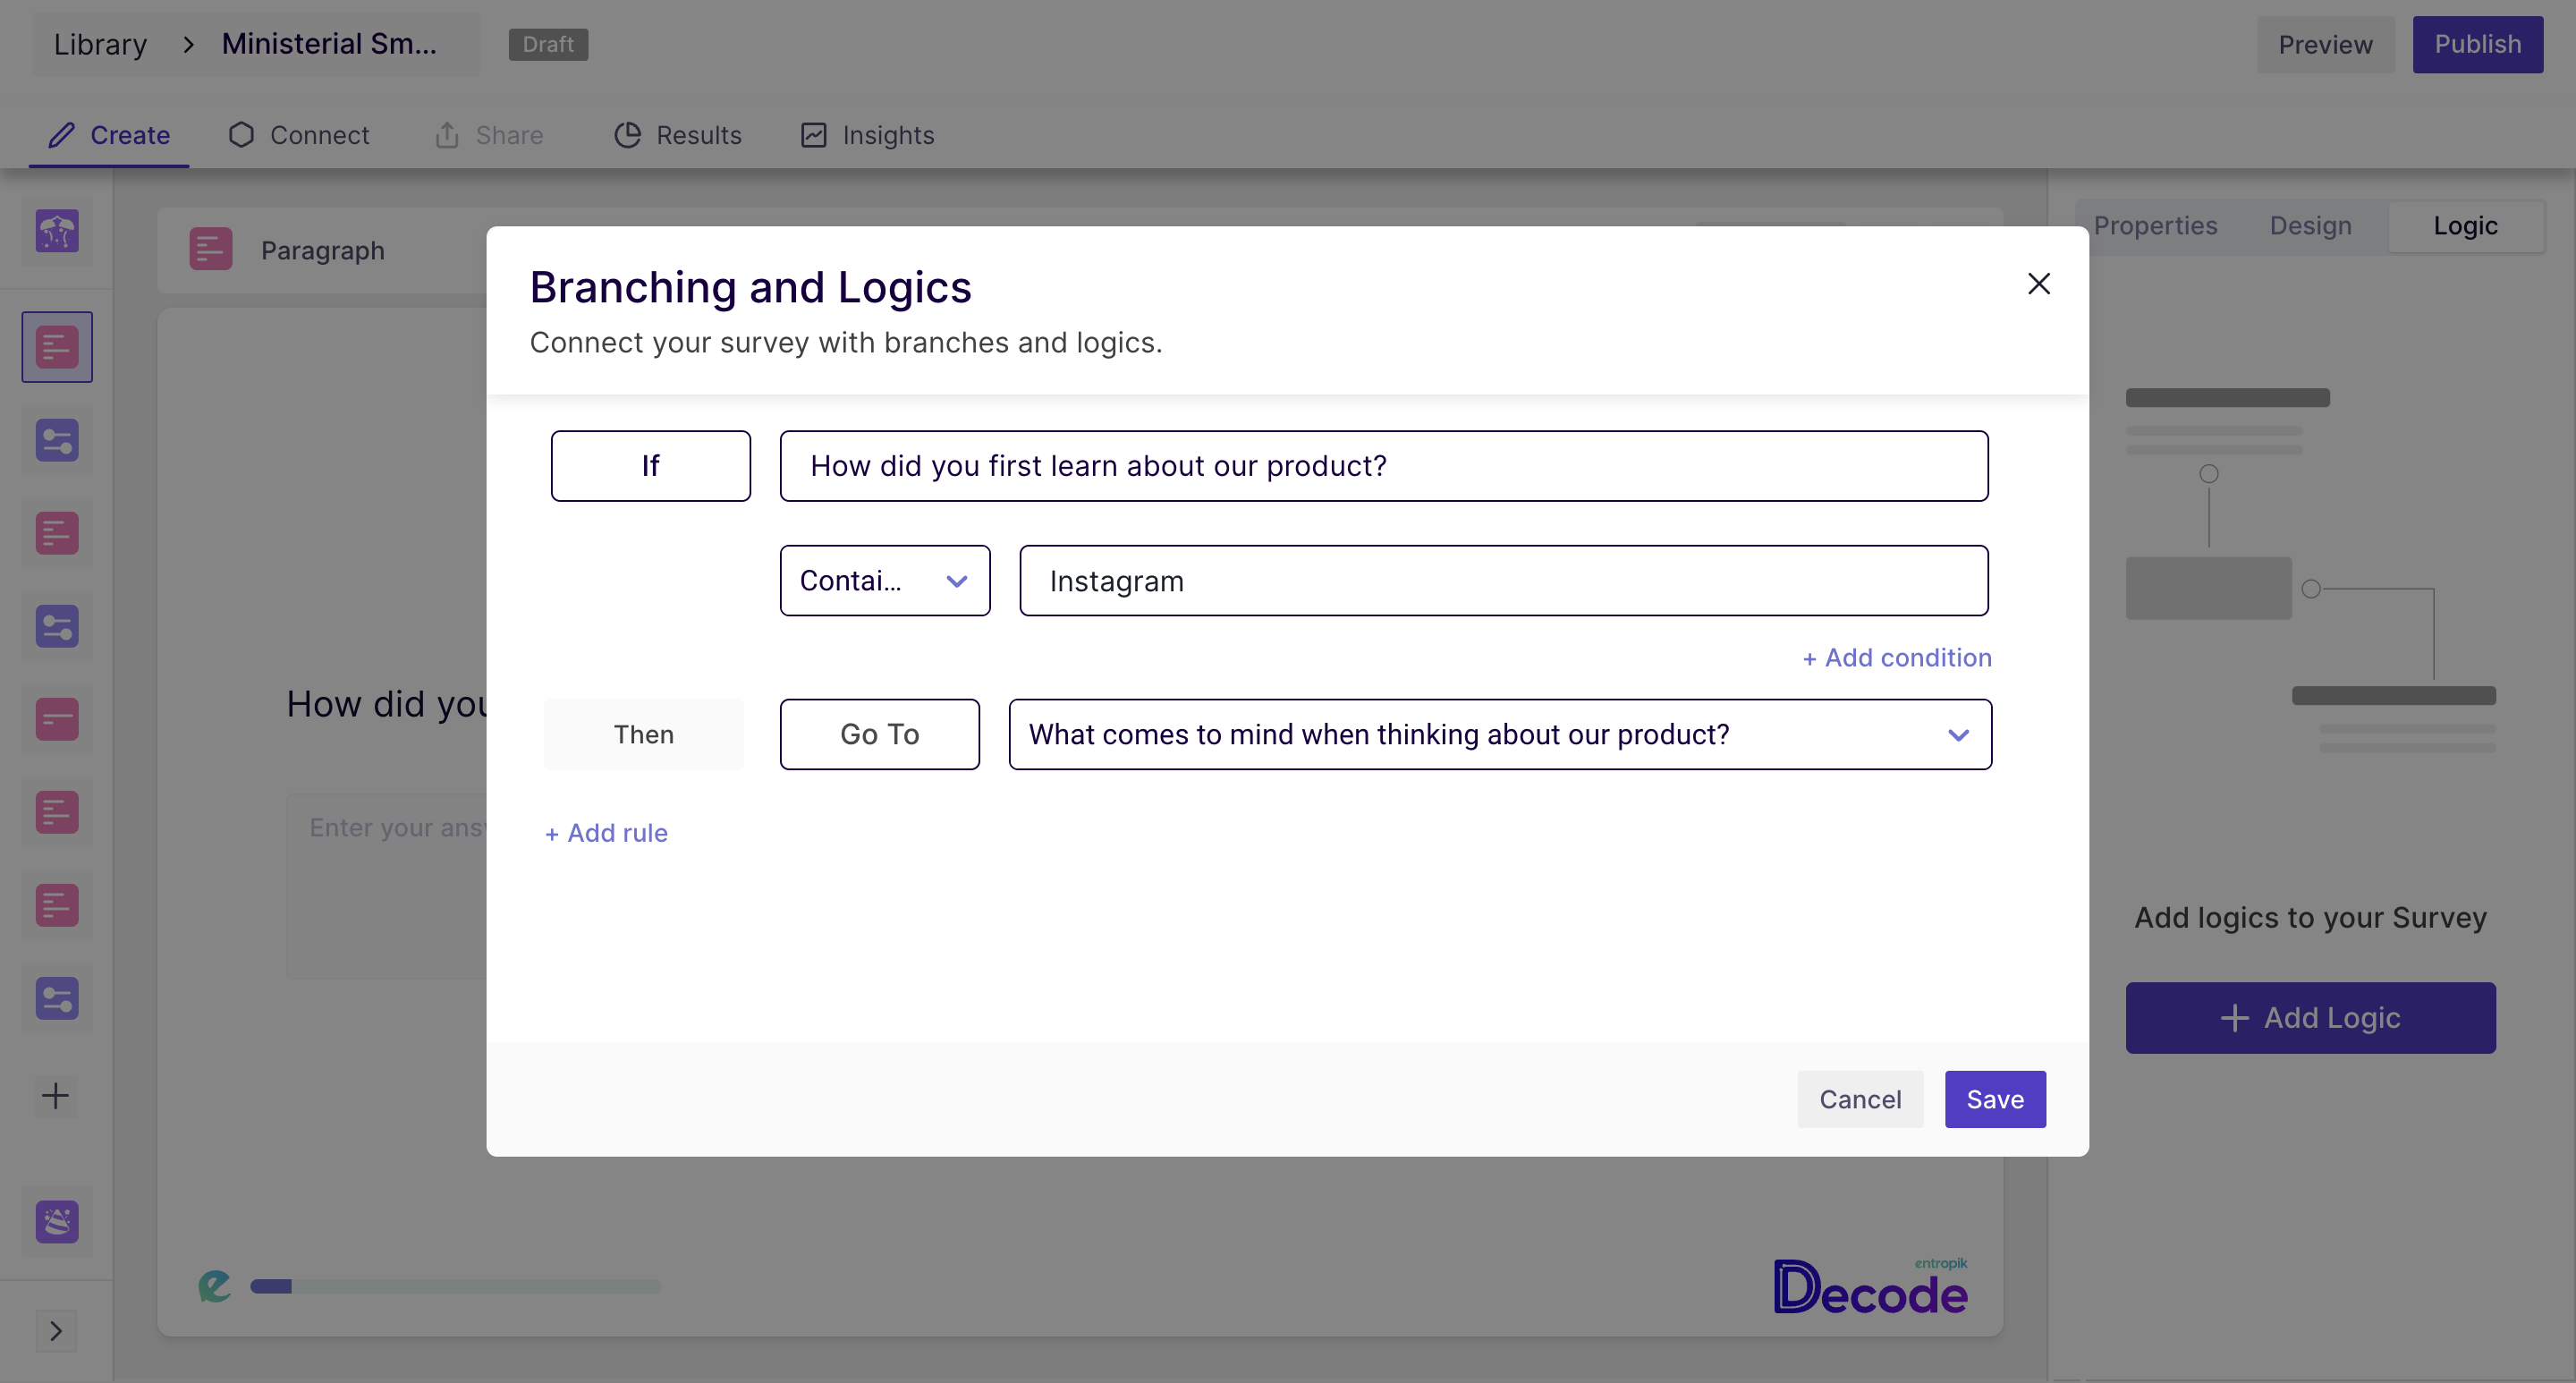Switch to the Logic tab
The height and width of the screenshot is (1383, 2576).
(2465, 226)
